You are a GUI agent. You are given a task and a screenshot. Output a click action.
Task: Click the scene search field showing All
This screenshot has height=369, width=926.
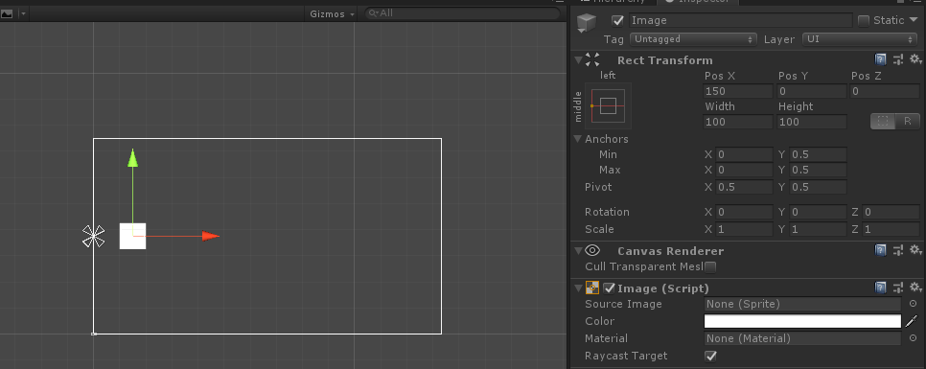(462, 13)
